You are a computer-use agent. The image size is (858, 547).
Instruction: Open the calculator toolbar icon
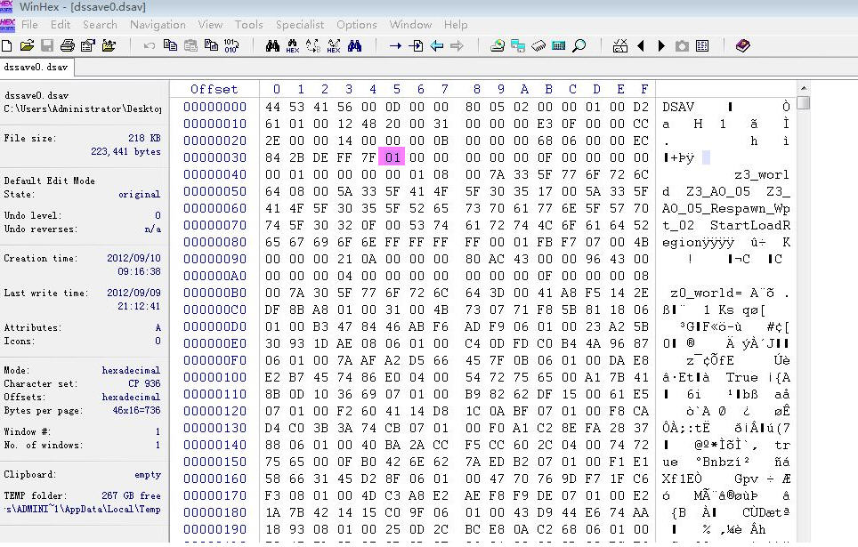point(559,45)
